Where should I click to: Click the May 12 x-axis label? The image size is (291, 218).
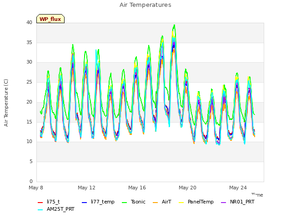(86, 188)
